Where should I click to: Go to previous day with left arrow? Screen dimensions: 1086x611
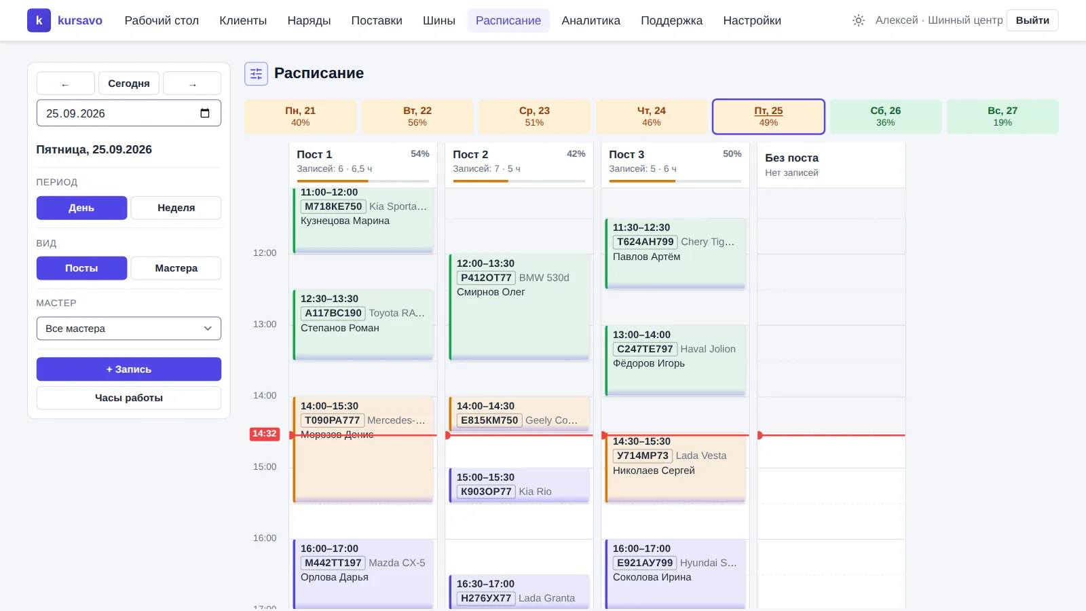pos(65,84)
